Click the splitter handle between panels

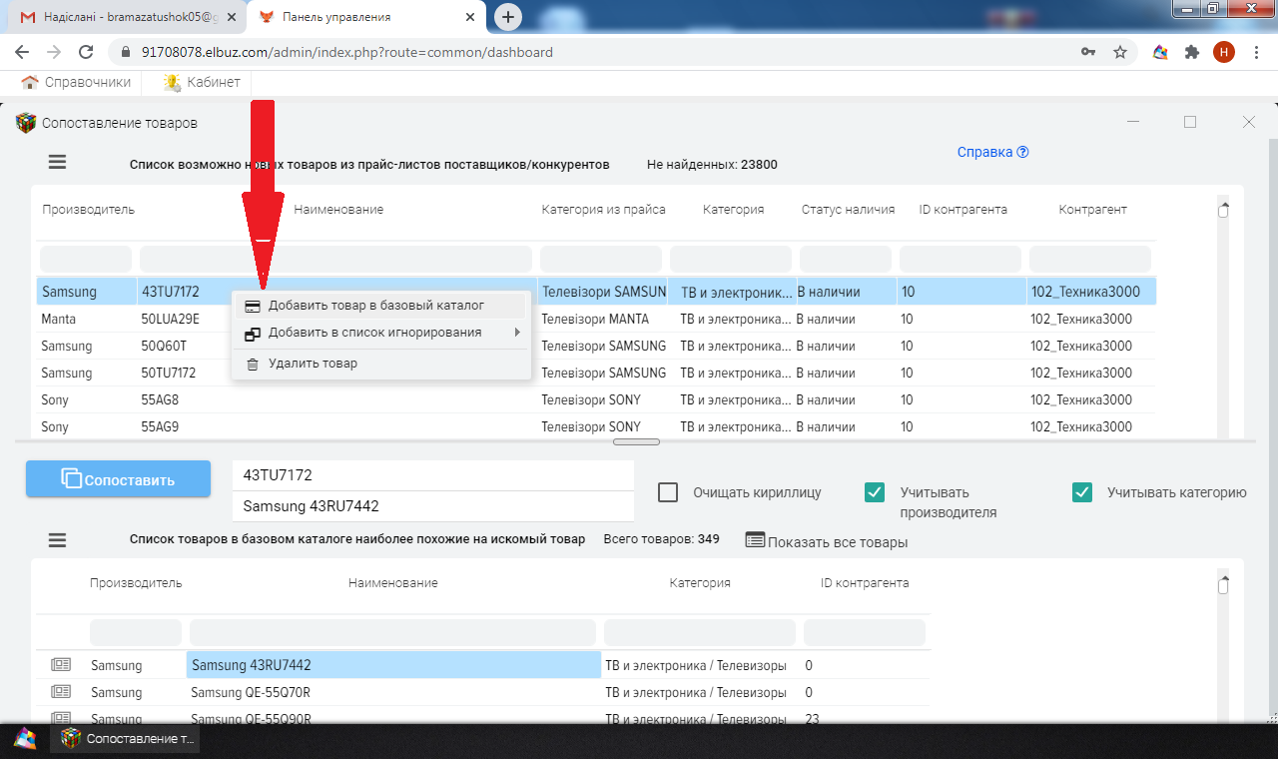[x=636, y=441]
